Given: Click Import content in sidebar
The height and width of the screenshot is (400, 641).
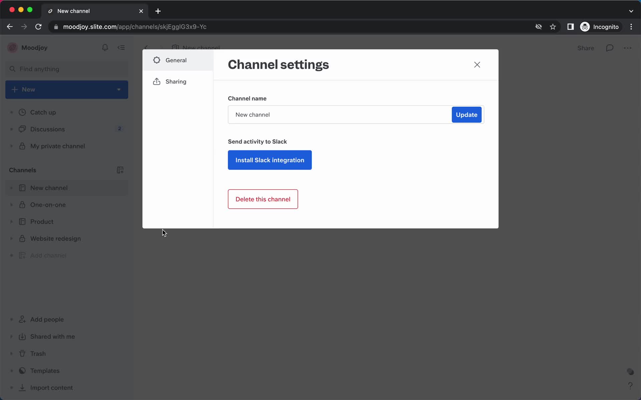Looking at the screenshot, I should 51,388.
